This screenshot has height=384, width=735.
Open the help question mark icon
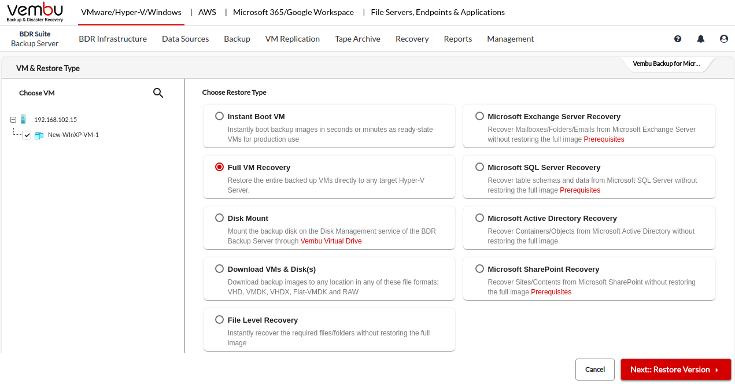(678, 39)
